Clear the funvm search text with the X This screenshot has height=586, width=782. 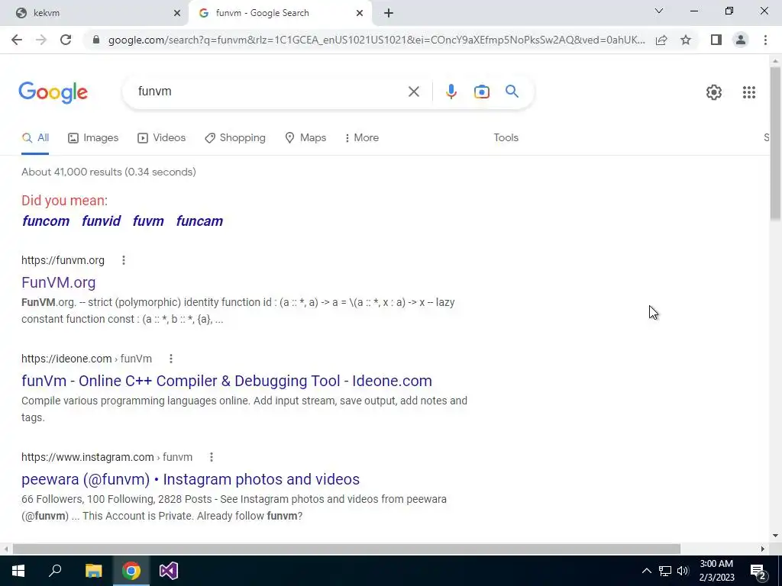(413, 92)
